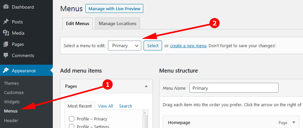303x128 pixels.
Task: Click the Posts pushpin icon
Action: click(6, 22)
